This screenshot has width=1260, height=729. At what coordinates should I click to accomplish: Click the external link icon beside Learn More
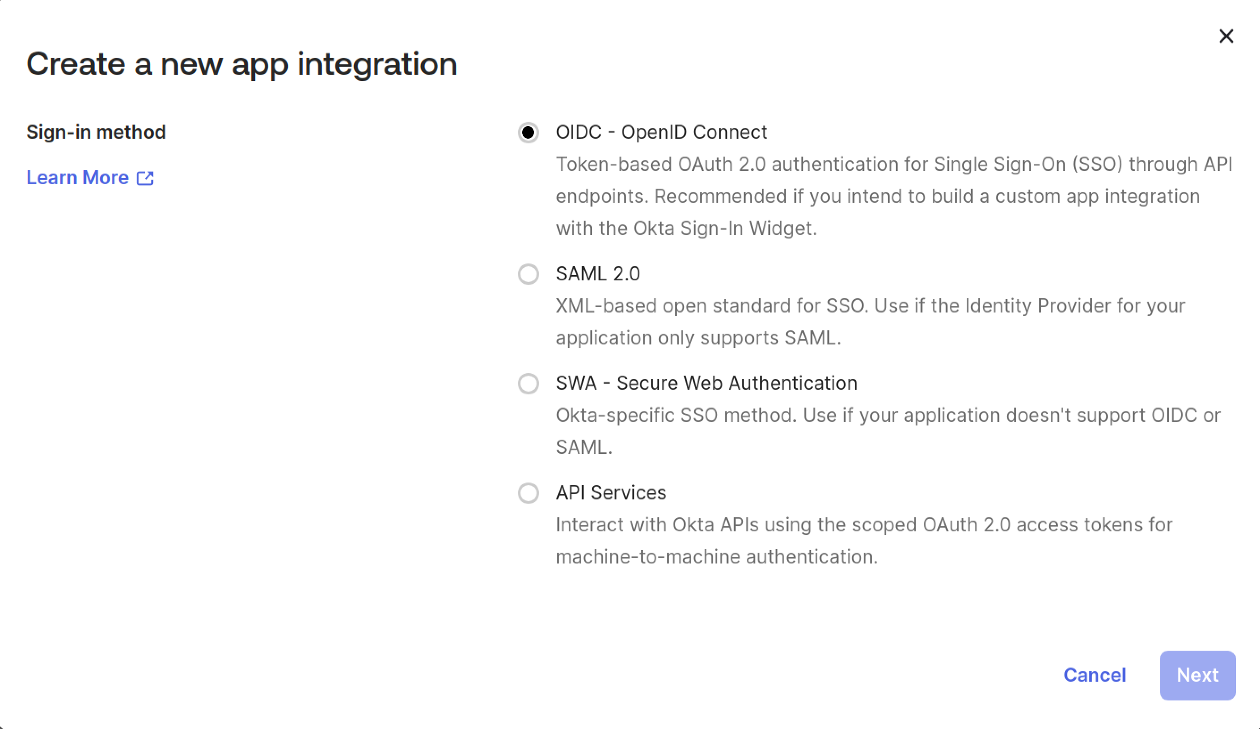coord(145,178)
